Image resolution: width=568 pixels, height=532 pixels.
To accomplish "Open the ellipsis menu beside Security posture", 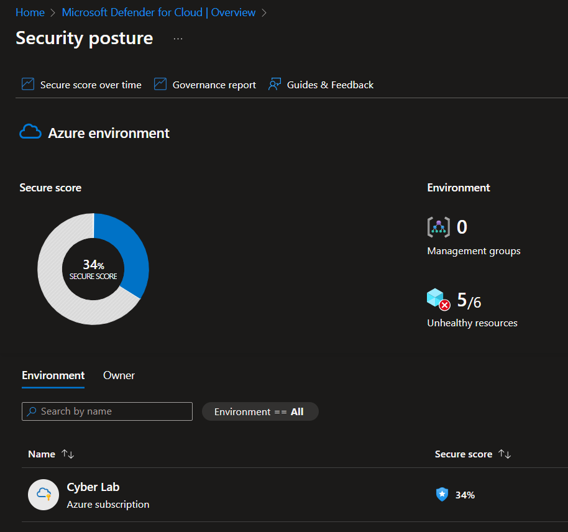I will pos(178,39).
